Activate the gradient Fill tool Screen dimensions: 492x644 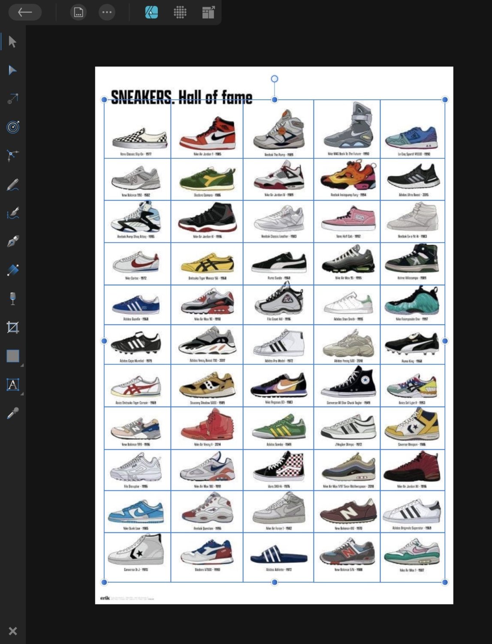(x=12, y=270)
